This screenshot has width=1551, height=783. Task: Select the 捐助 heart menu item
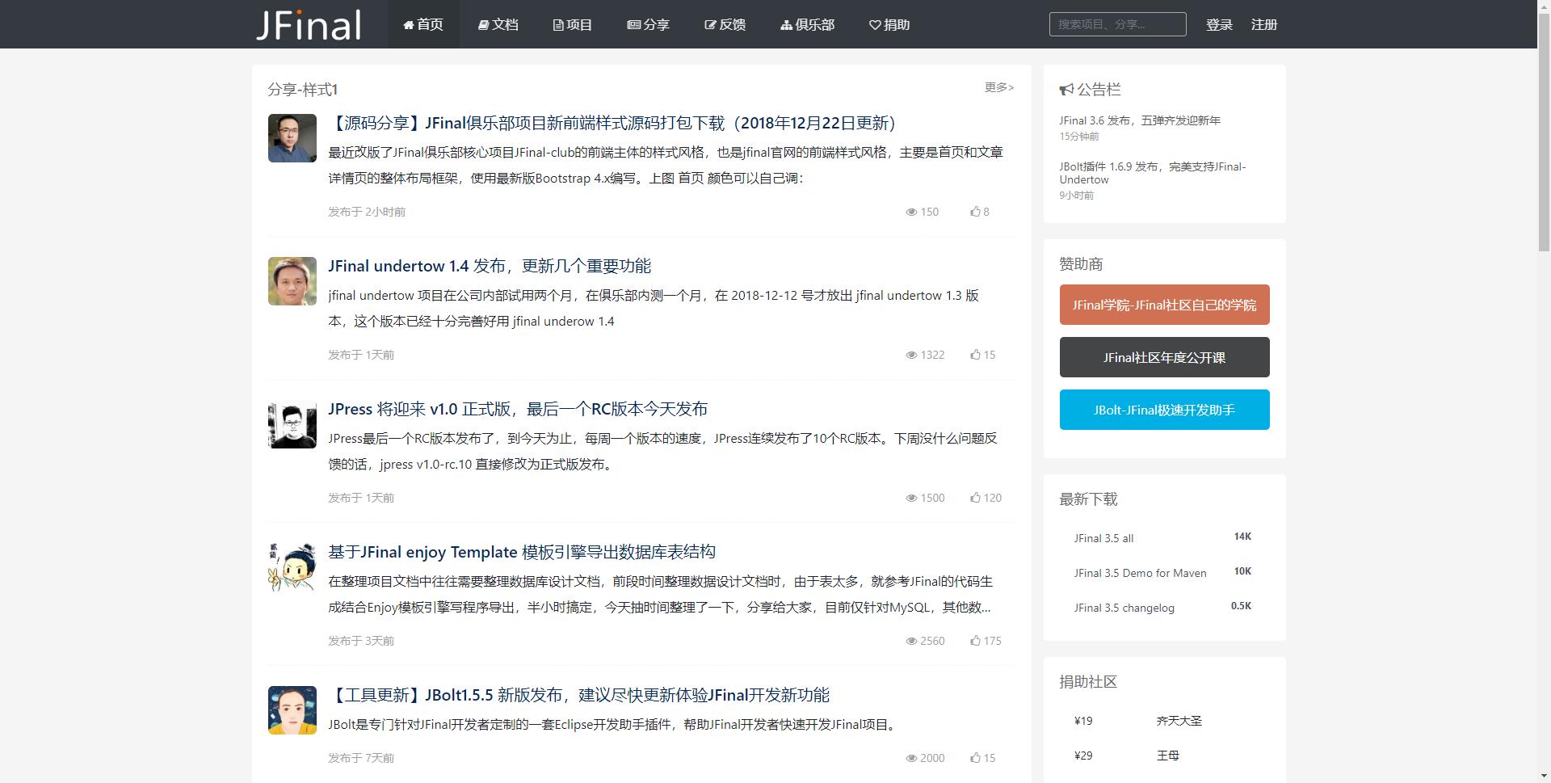click(889, 25)
